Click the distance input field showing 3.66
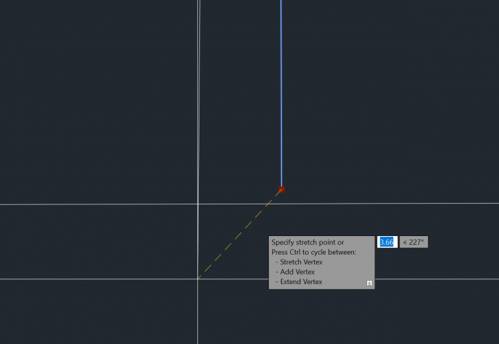This screenshot has height=344, width=499. pos(387,242)
